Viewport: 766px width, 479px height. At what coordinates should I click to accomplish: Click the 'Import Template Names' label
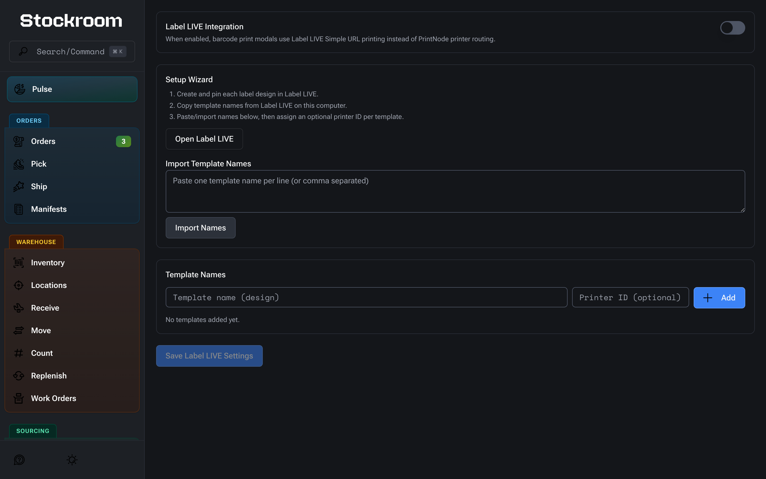[208, 164]
